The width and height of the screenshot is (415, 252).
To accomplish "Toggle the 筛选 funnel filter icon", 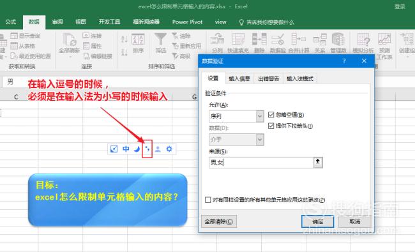I will point(160,40).
